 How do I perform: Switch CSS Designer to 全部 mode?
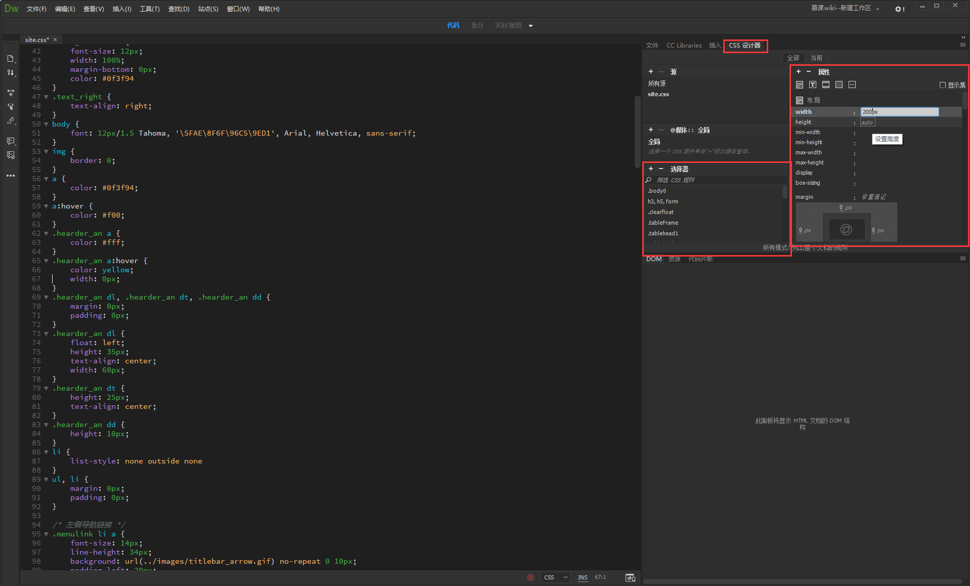(x=793, y=58)
